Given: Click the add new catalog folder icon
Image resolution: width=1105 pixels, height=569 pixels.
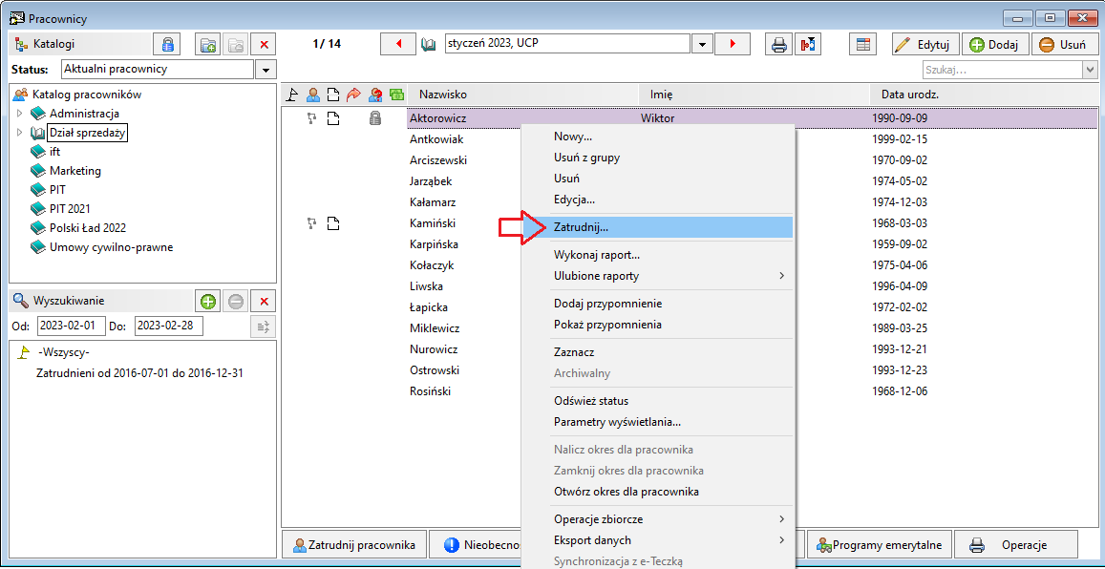Looking at the screenshot, I should coord(208,44).
